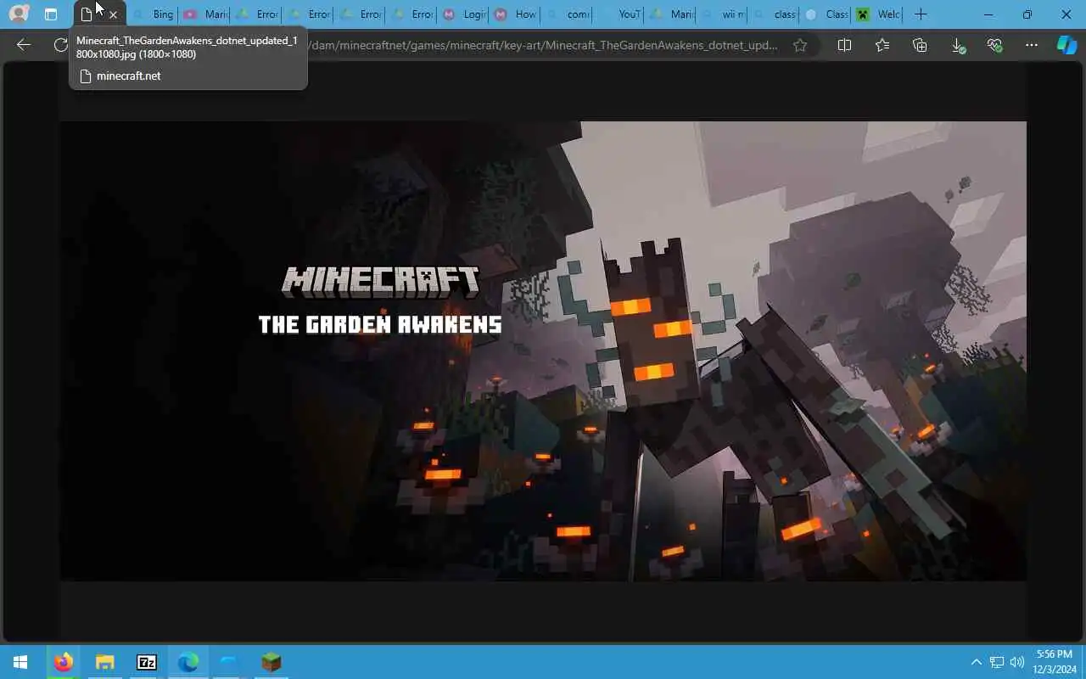Viewport: 1086px width, 679px height.
Task: Show hidden system tray icons
Action: (976, 662)
